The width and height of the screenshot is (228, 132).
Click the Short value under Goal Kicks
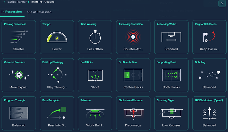(95, 87)
